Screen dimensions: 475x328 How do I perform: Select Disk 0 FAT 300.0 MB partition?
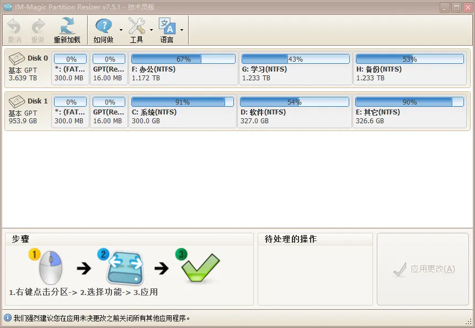coord(71,69)
